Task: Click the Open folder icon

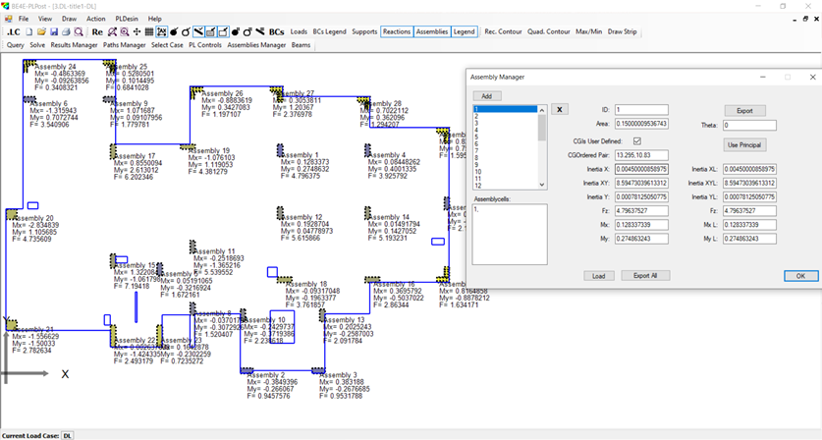Action: pyautogui.click(x=41, y=32)
